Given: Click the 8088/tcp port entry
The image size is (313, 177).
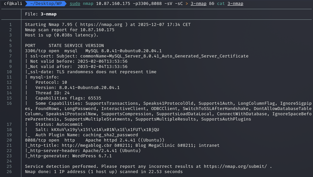Looking at the screenshot, I should pos(36,140).
